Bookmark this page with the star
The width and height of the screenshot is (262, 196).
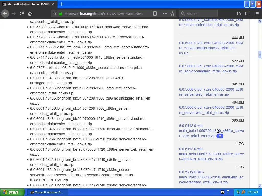[x=172, y=14]
